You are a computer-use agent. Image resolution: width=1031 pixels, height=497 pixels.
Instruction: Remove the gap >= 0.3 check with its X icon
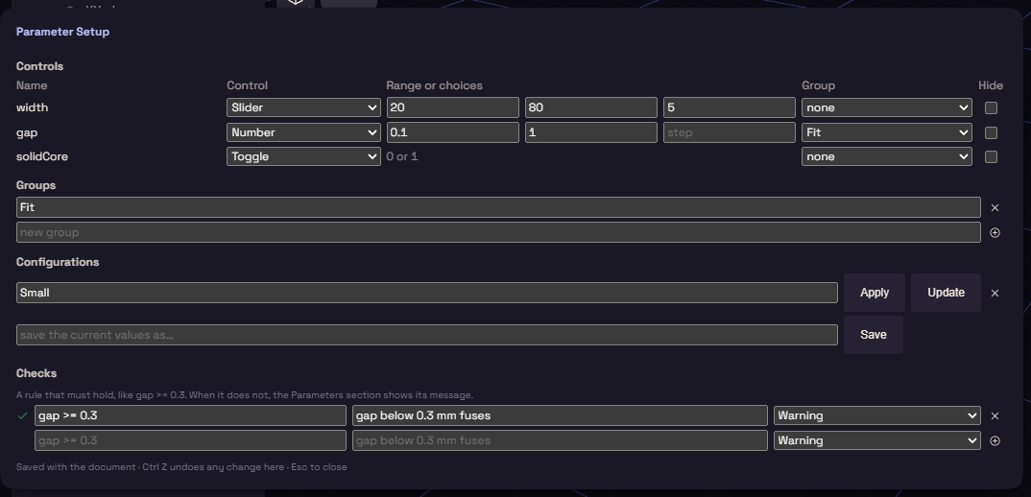pos(995,416)
